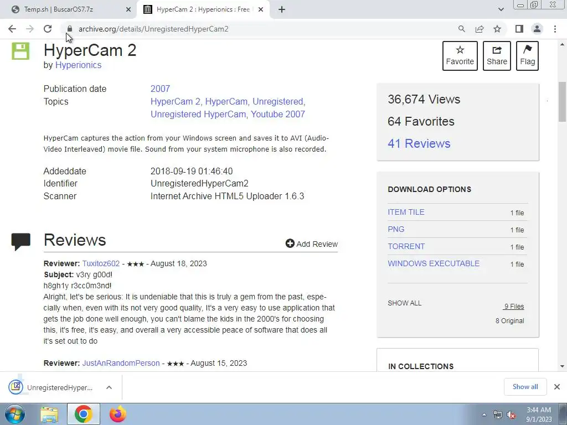567x425 pixels.
Task: Select the HyperCam 2 : Hyperionics tab
Action: tap(203, 9)
